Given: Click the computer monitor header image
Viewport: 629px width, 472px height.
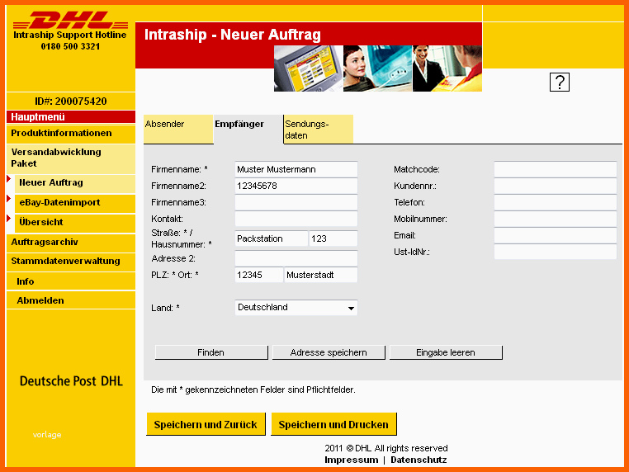Looking at the screenshot, I should [308, 68].
